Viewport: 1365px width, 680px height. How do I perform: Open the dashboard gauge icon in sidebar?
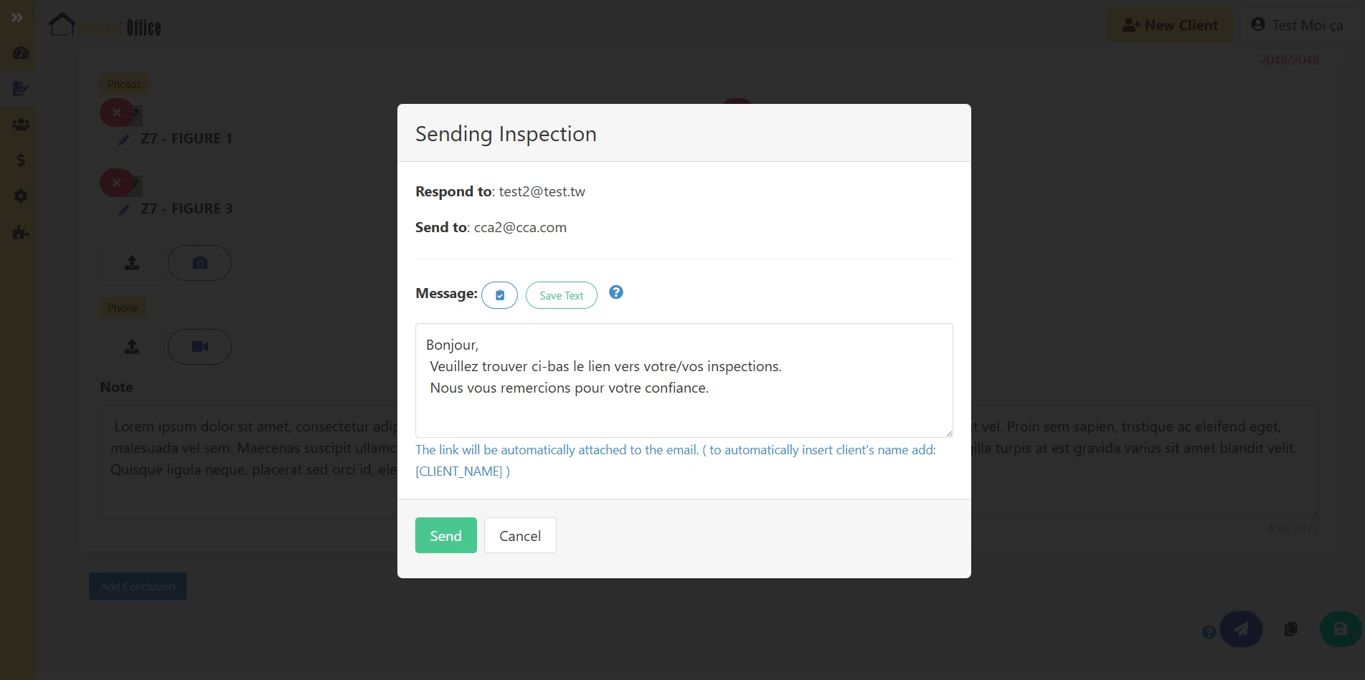[x=21, y=53]
